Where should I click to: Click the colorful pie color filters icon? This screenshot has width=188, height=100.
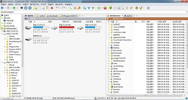pos(105,8)
